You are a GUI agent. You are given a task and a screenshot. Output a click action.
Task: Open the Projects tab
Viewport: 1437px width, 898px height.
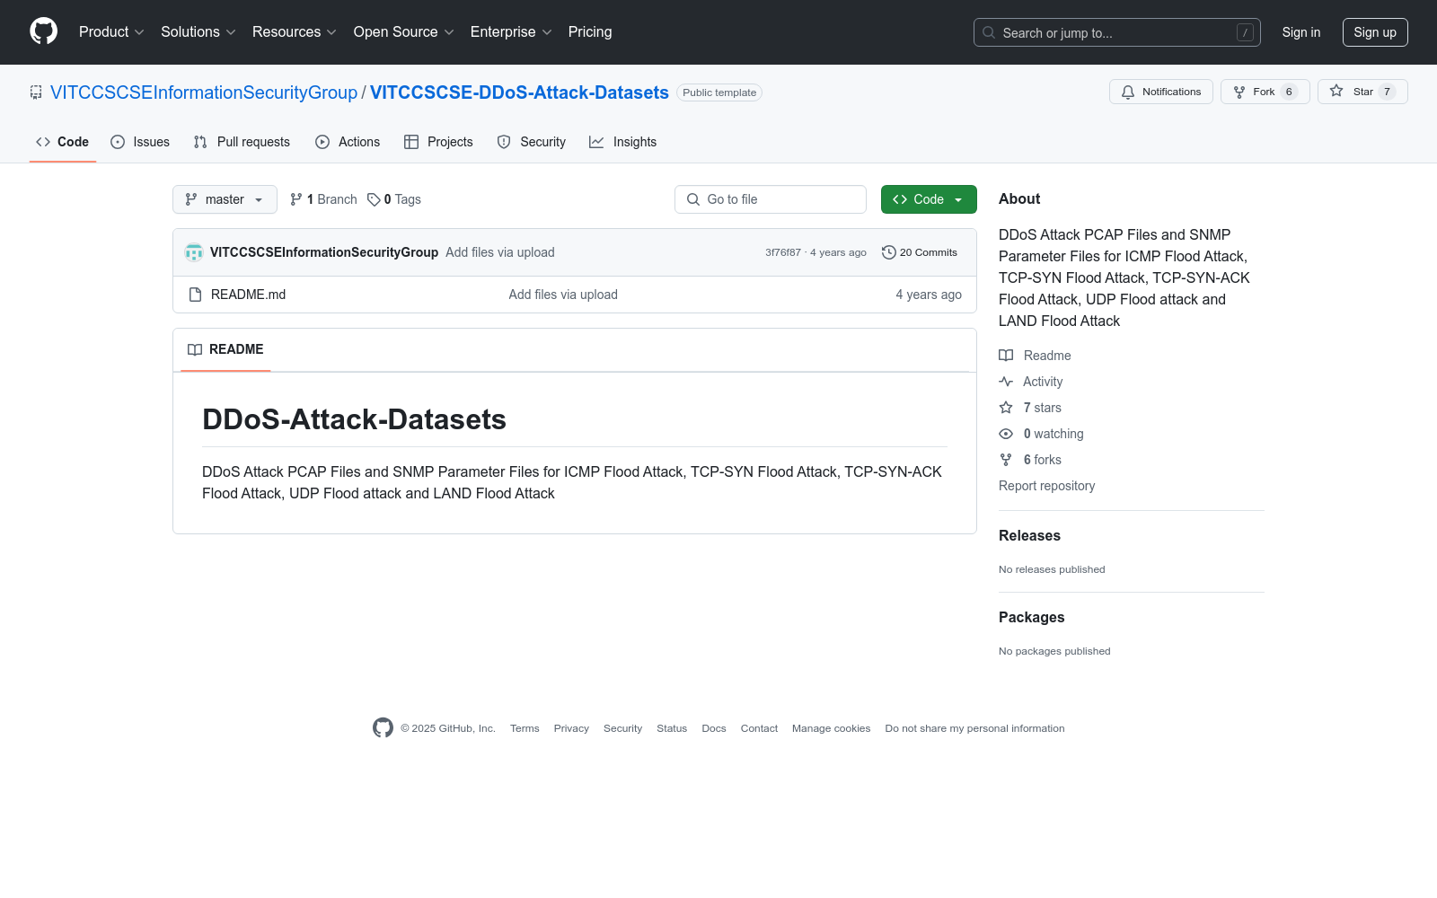click(438, 142)
